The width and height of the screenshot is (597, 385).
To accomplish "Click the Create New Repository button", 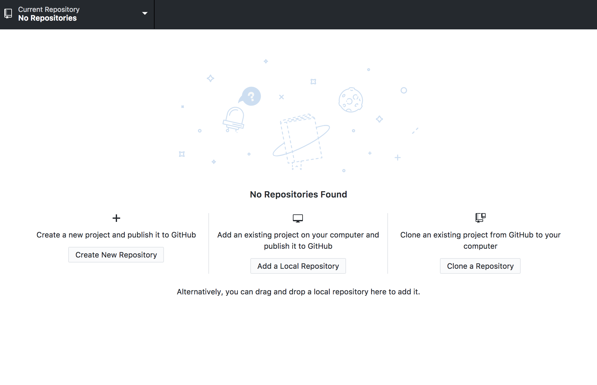I will (116, 254).
